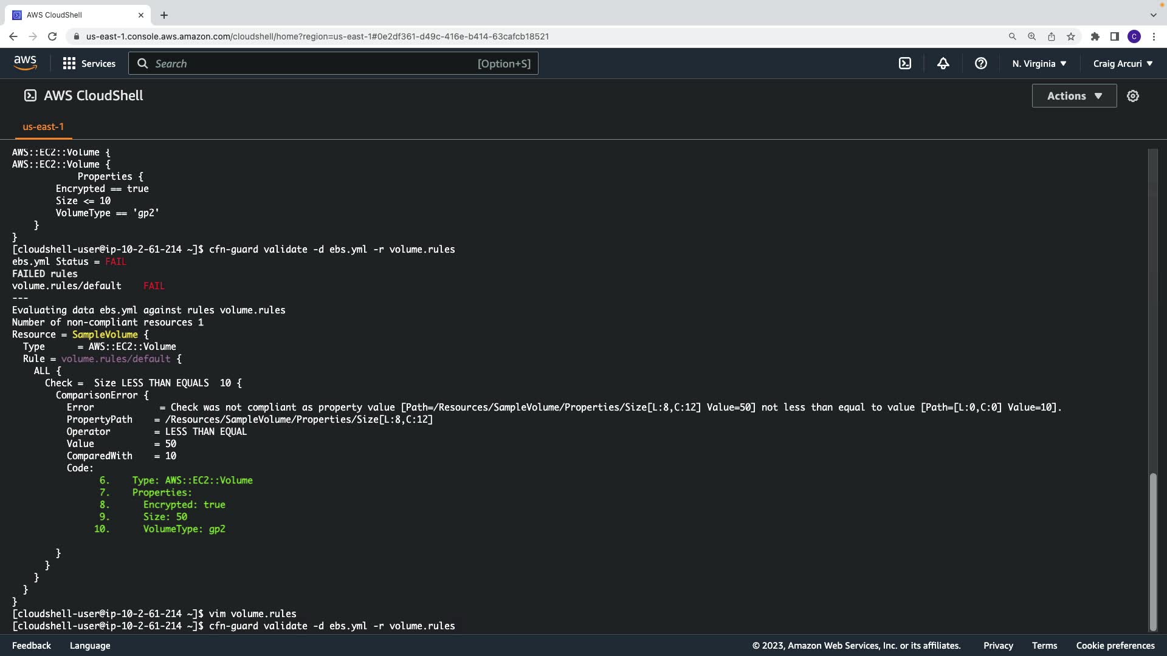
Task: Open browser extensions puzzle icon
Action: pyautogui.click(x=1095, y=36)
